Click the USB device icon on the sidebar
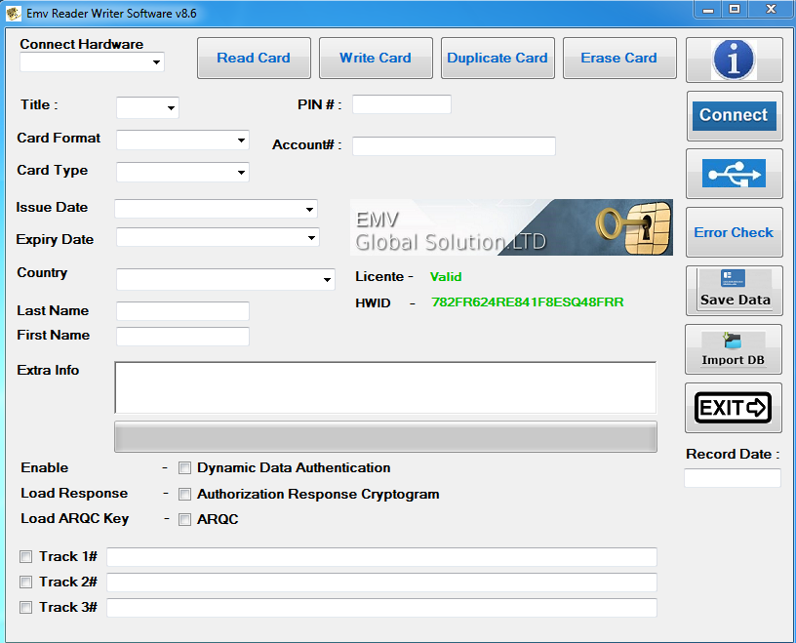The height and width of the screenshot is (643, 796). 733,174
